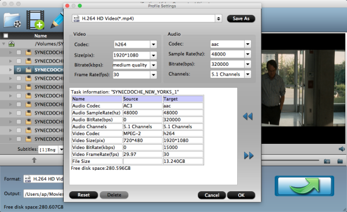Click the Source Video Codec MPEG-2 cell

pyautogui.click(x=142, y=133)
